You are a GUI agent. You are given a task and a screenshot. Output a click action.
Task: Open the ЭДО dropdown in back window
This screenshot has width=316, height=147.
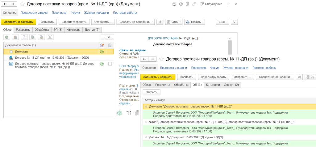[x=174, y=22]
